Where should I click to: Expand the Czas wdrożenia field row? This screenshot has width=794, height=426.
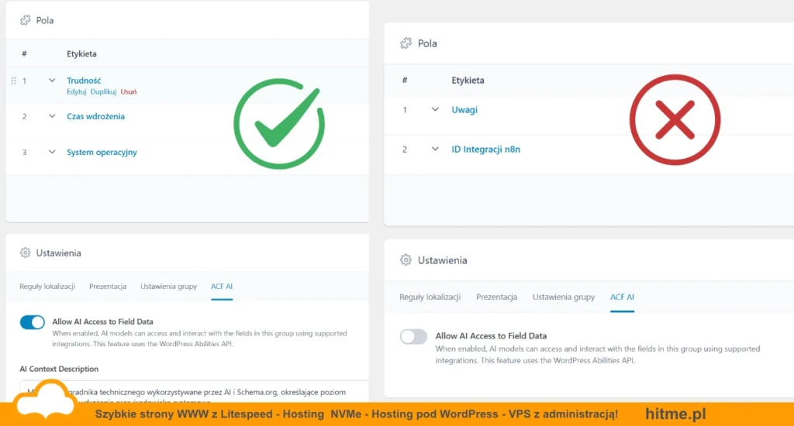click(52, 116)
